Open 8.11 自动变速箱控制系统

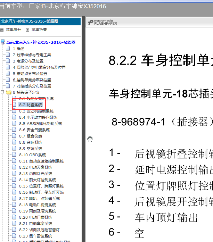point(41,161)
